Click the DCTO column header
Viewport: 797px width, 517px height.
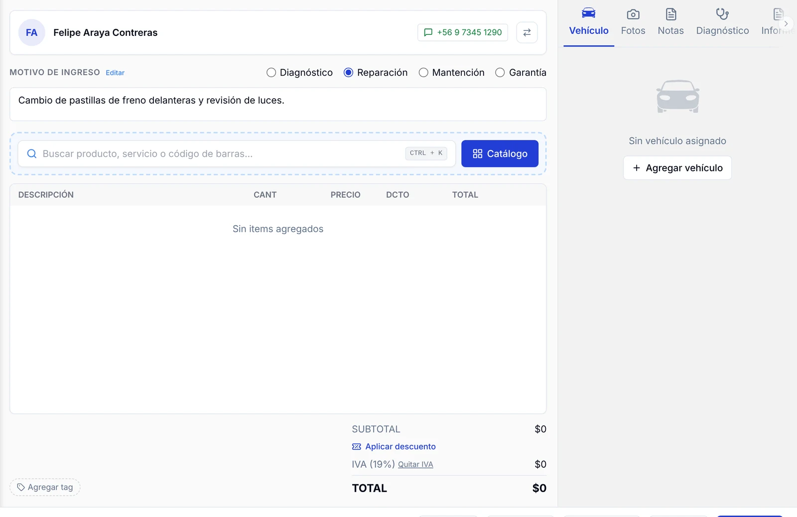(398, 195)
